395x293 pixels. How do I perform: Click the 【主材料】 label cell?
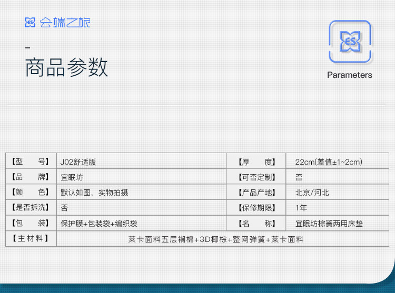[31, 239]
